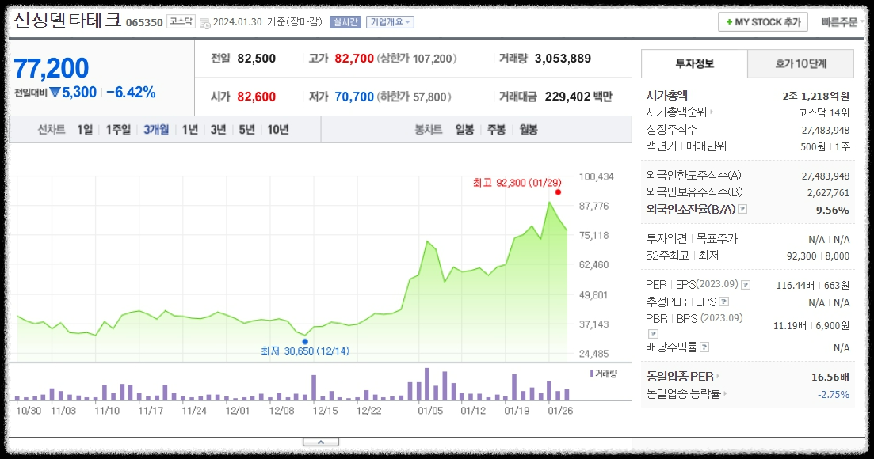Open the 시가총액순위 arrow link
Image resolution: width=874 pixels, height=459 pixels.
(679, 112)
